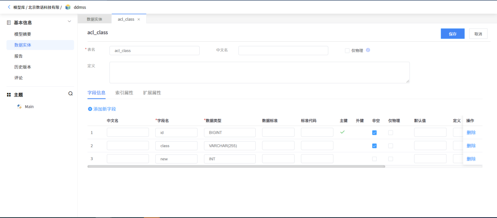The height and width of the screenshot is (218, 497).
Task: Click 中文名 input in the id row
Action: (128, 133)
